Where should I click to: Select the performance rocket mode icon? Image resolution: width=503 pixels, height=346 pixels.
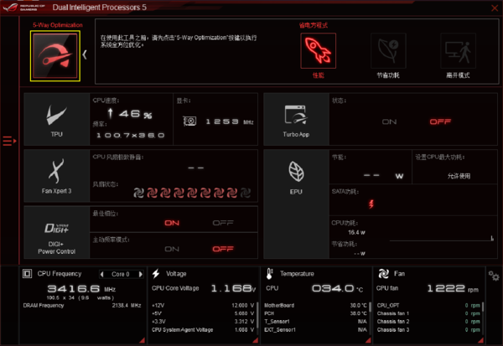coord(319,50)
